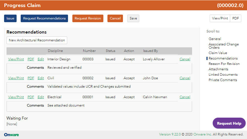Click the orange Cancel button in toolbar
The height and width of the screenshot is (139, 247).
coord(115,18)
